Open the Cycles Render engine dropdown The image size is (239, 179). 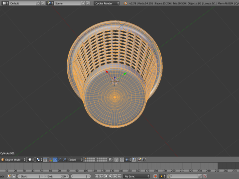point(107,3)
